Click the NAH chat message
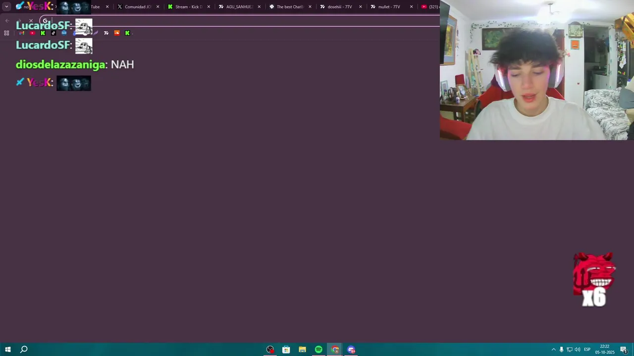Viewport: 634px width, 356px height. [122, 64]
